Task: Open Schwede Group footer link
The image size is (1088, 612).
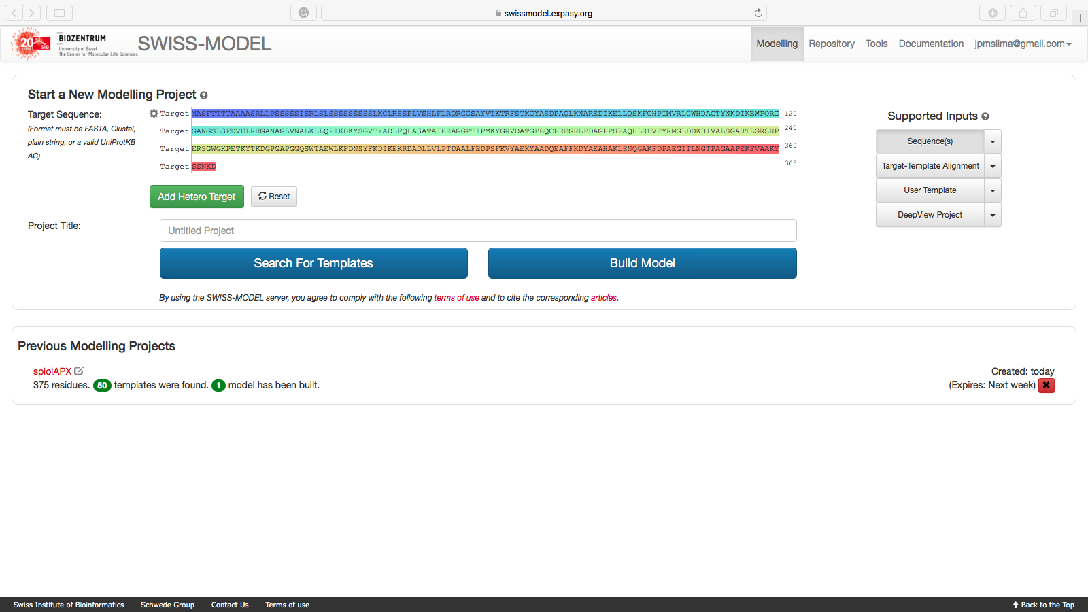Action: (167, 605)
